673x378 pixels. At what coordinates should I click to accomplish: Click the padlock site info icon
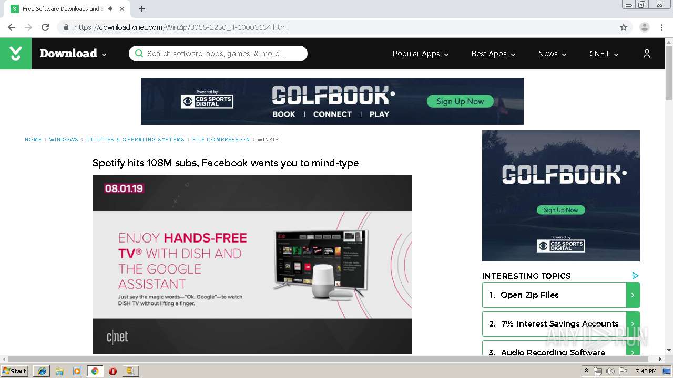coord(66,27)
